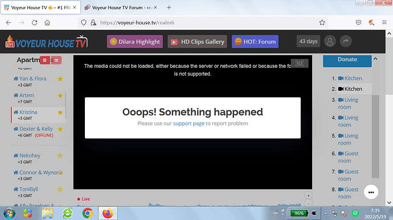Click the extension icon beside Pocket
393x220 pixels.
pos(371,23)
